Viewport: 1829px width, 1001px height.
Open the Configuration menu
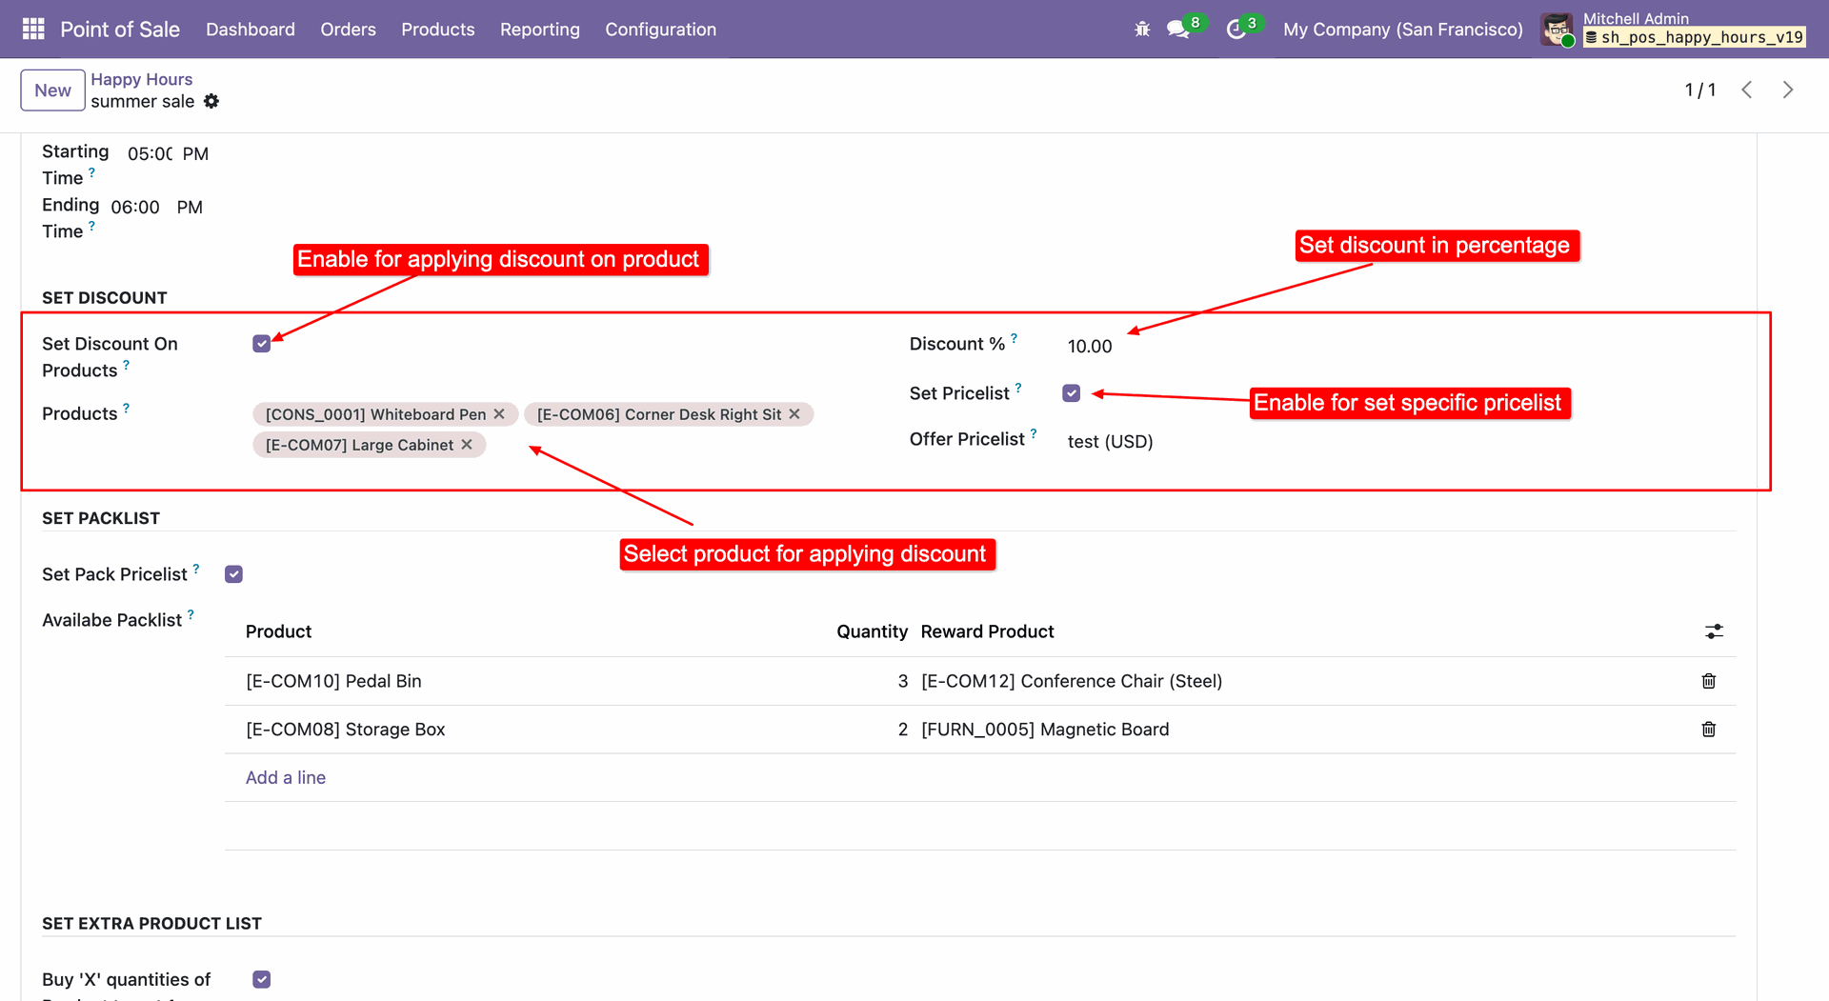[x=660, y=30]
